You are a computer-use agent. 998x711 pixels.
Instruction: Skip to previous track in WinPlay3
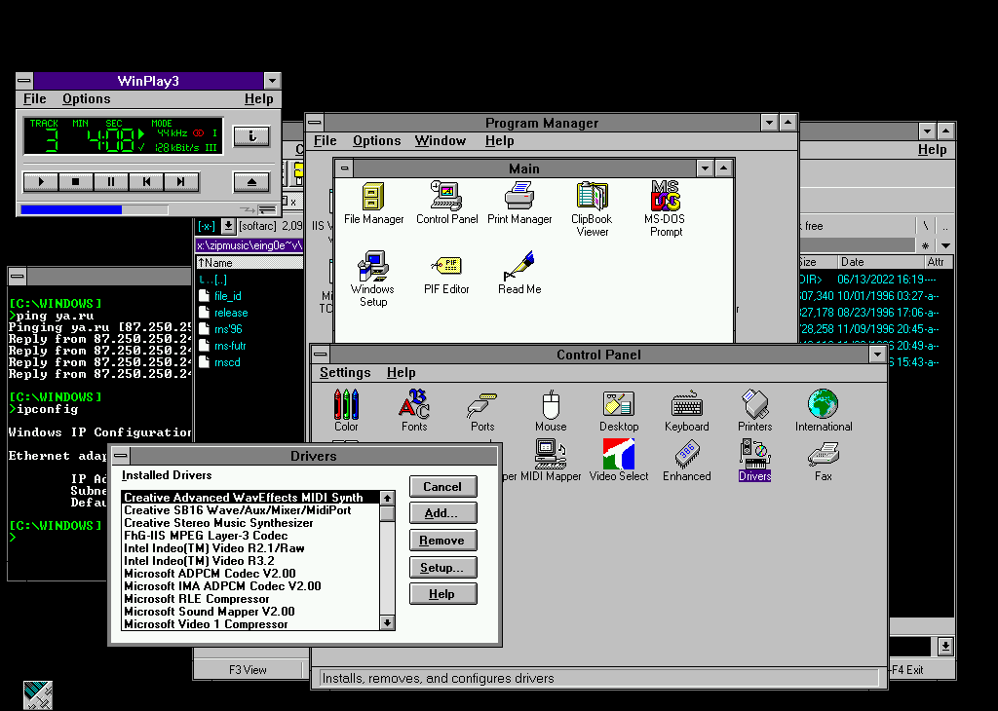tap(146, 182)
